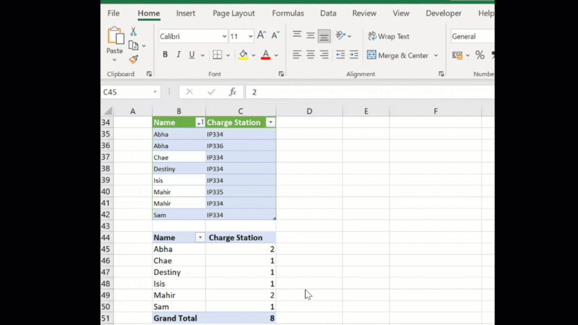The width and height of the screenshot is (578, 325).
Task: Open the File tab
Action: point(113,14)
